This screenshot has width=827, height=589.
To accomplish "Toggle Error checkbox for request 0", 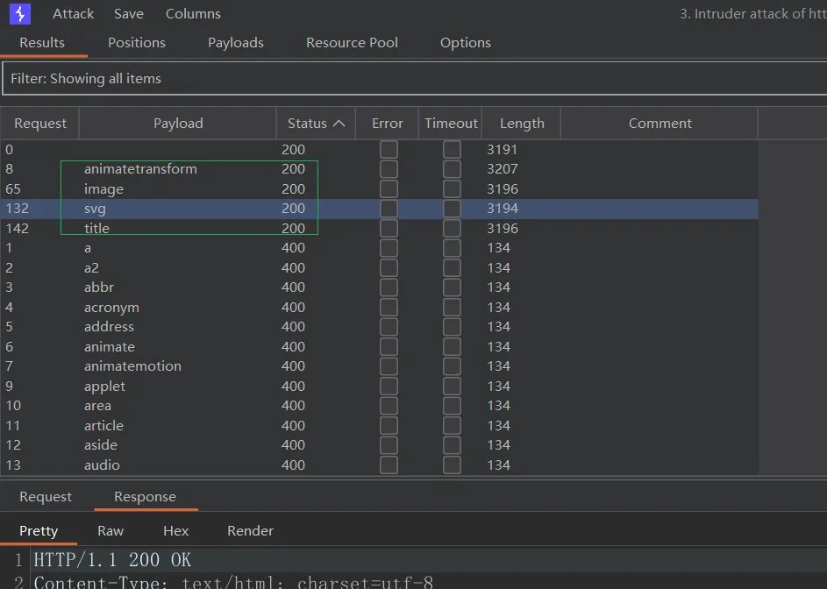I will (x=389, y=150).
